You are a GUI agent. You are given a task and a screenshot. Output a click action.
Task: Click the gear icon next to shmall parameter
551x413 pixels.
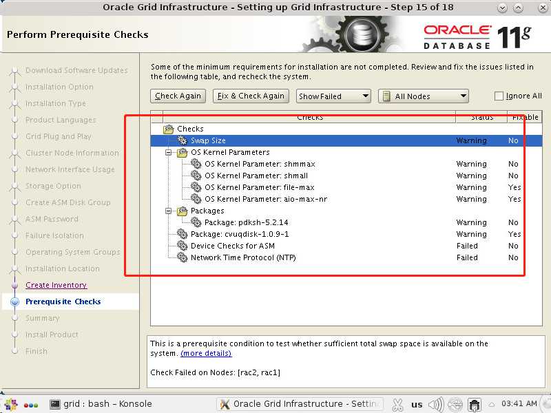196,176
